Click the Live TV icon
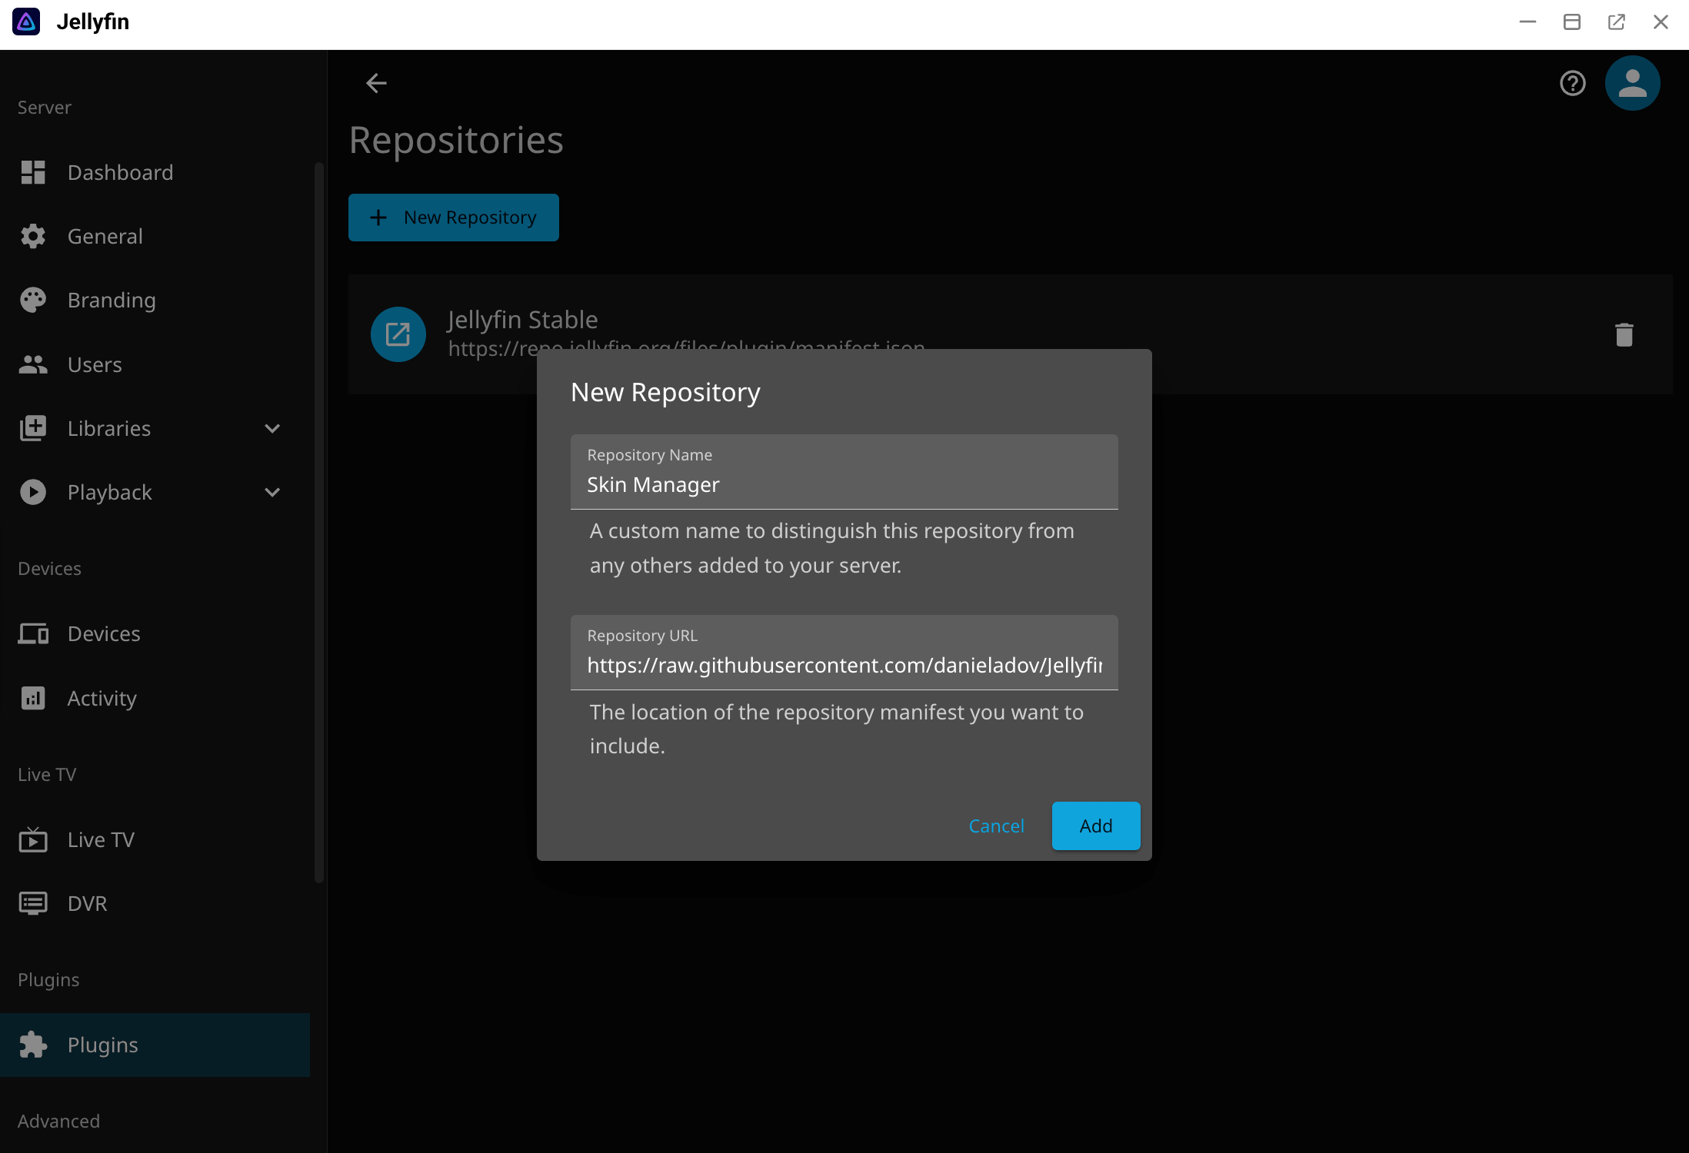The height and width of the screenshot is (1153, 1689). tap(33, 839)
